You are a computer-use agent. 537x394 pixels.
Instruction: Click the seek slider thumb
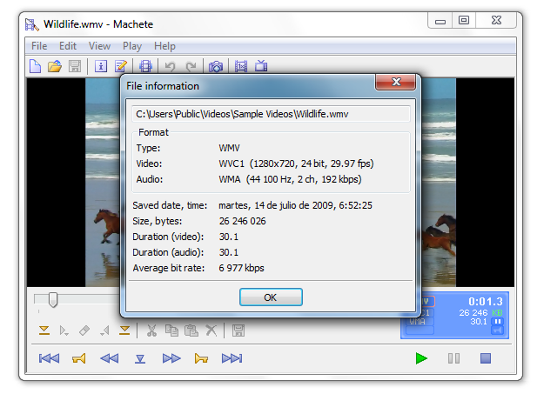coord(53,299)
